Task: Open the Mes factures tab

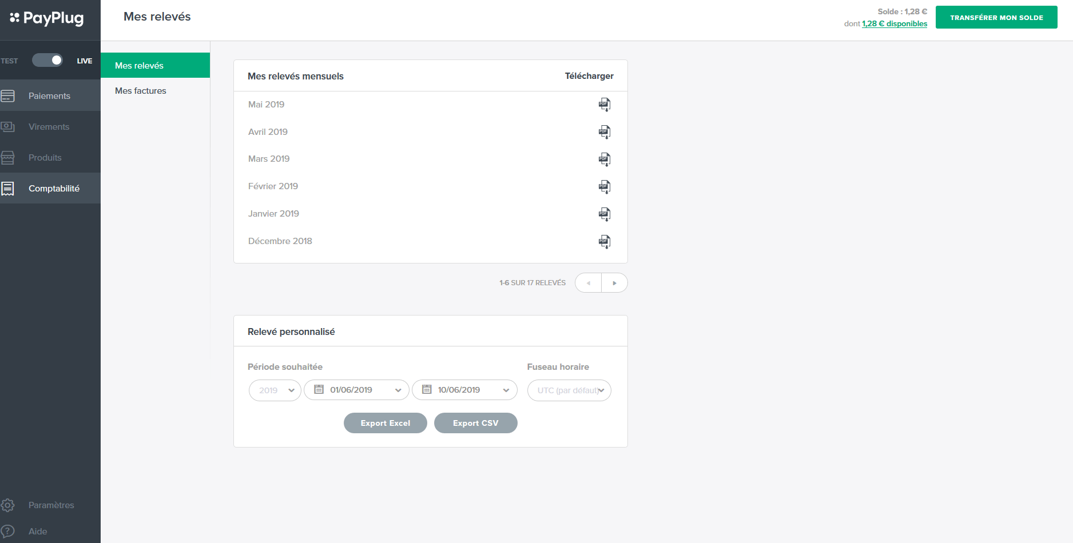Action: point(141,91)
